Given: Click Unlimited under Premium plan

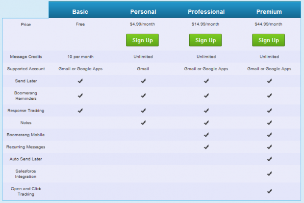Looking at the screenshot, I should click(269, 57).
